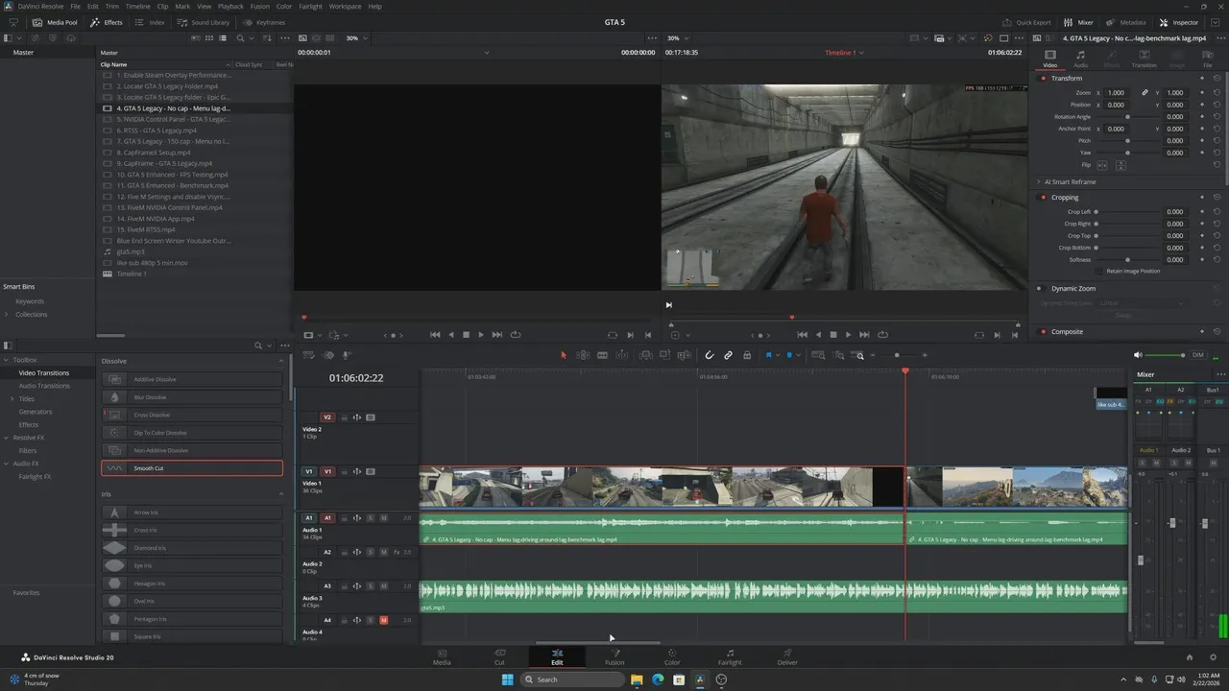The height and width of the screenshot is (691, 1229).
Task: Open the Playback menu
Action: [x=230, y=7]
